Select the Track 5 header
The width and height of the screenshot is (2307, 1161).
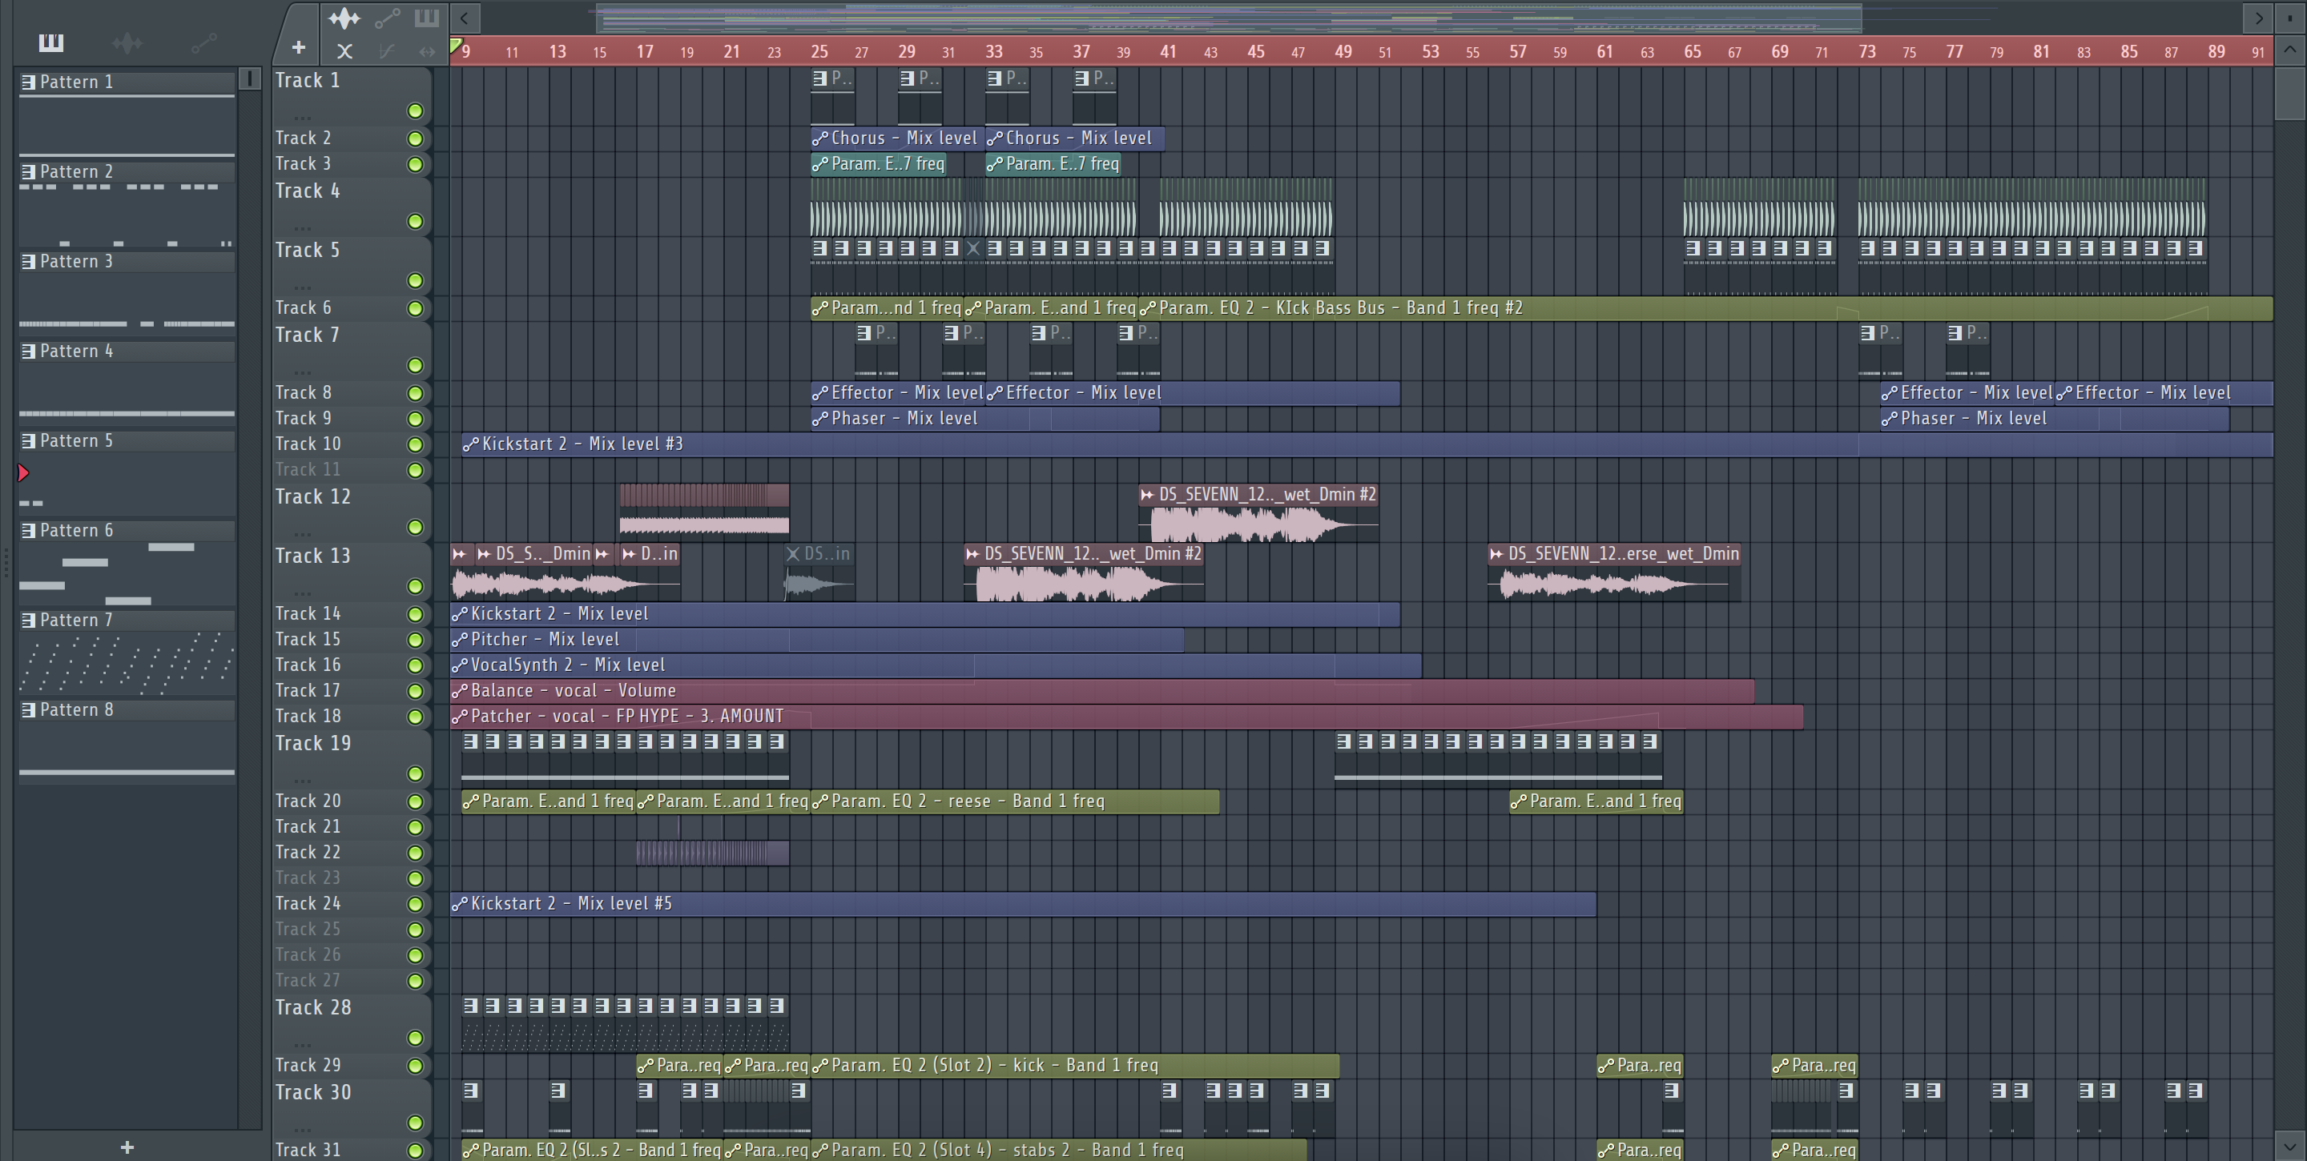point(352,265)
